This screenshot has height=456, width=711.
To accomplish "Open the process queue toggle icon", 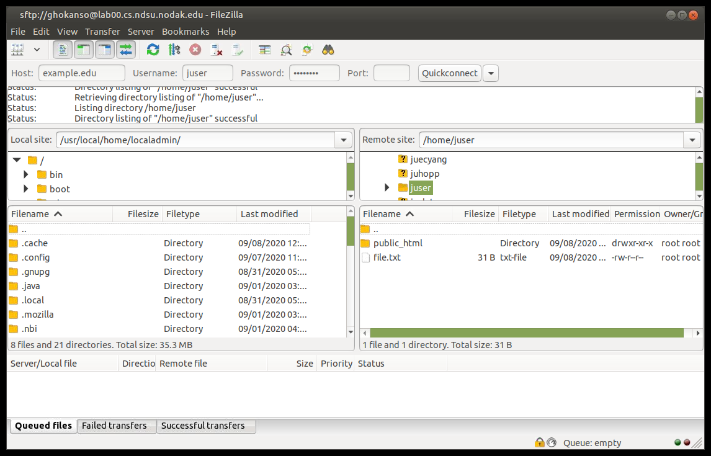I will pyautogui.click(x=174, y=50).
